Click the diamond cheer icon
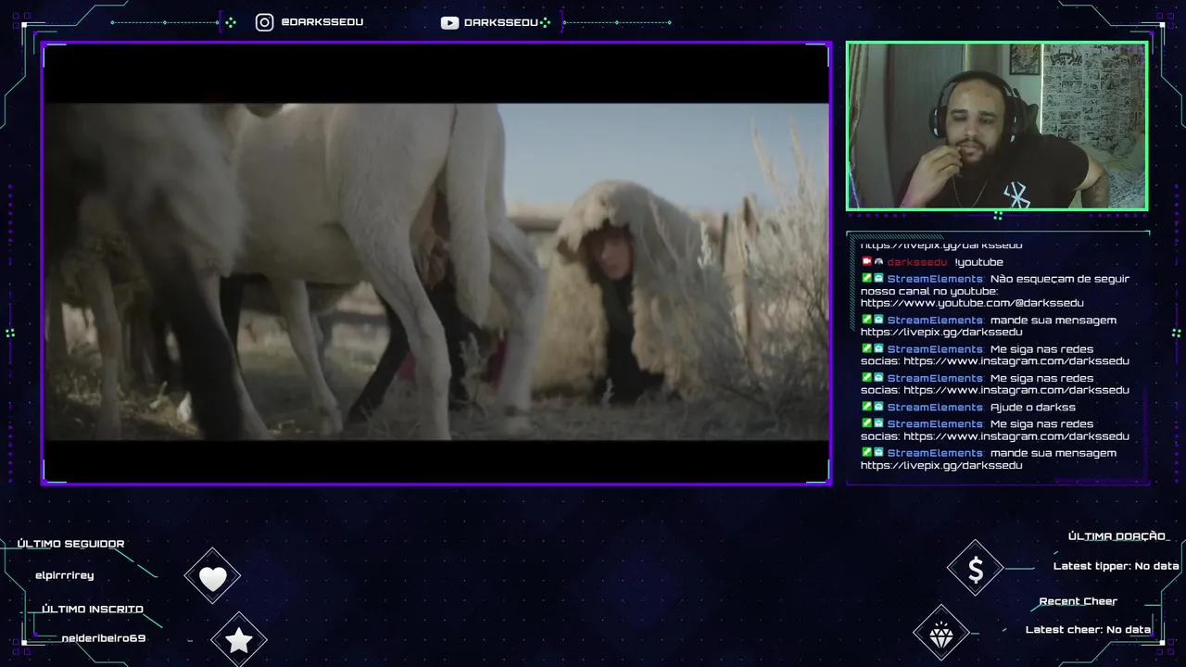 [941, 635]
